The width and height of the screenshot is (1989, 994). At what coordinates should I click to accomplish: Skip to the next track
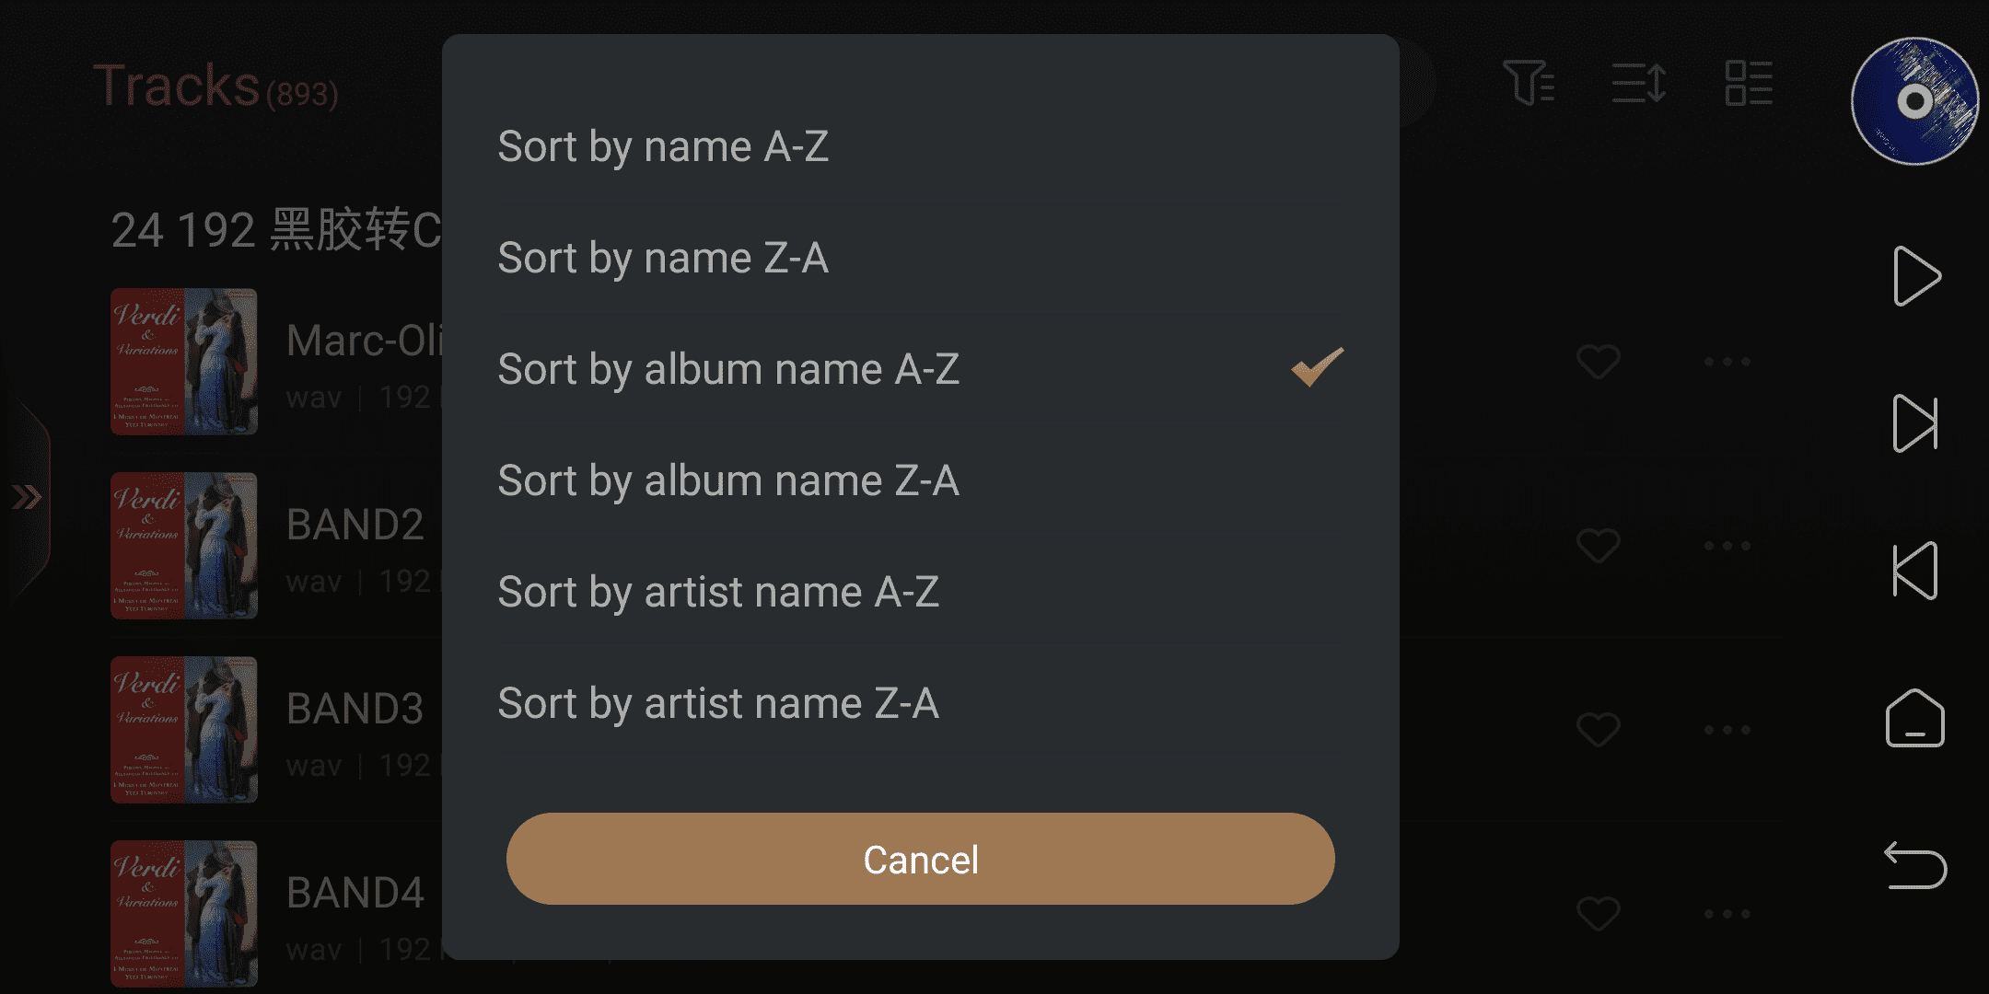tap(1915, 424)
